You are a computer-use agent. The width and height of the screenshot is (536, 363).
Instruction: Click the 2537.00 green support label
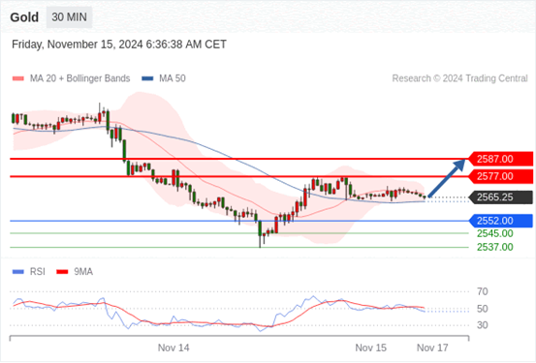(495, 247)
